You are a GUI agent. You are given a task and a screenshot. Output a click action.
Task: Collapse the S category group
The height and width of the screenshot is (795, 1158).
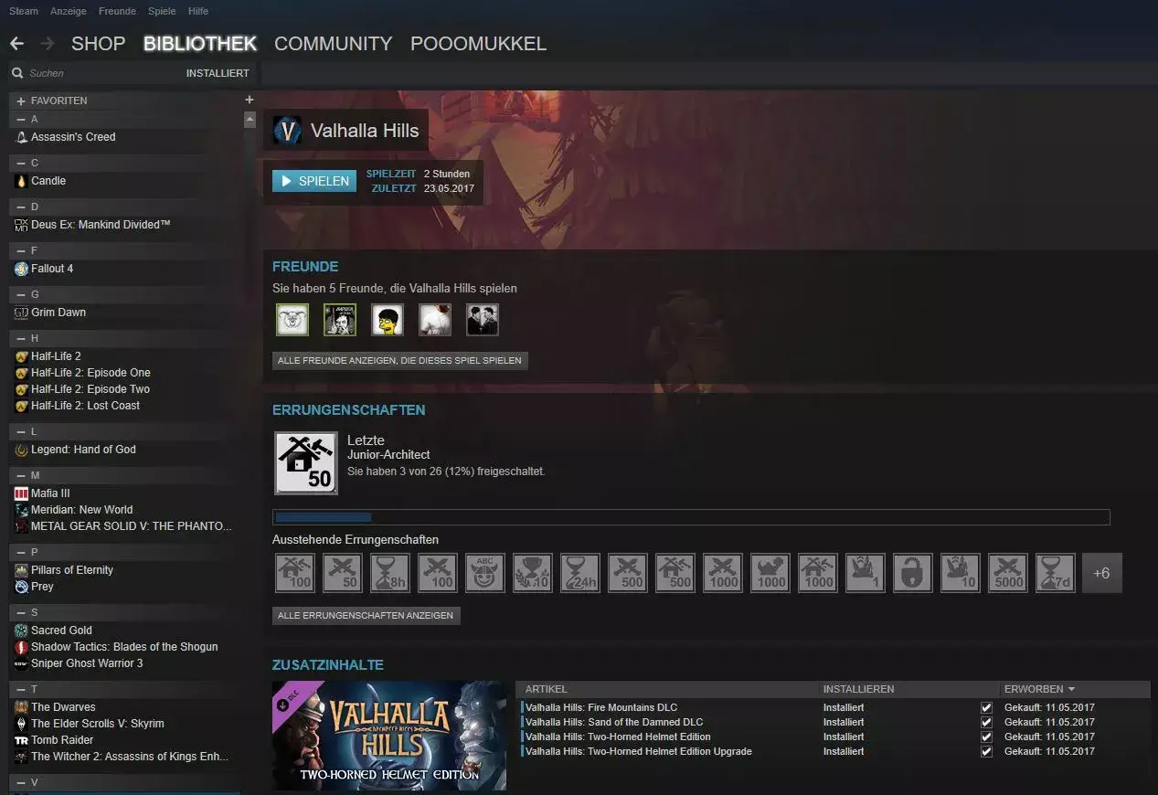point(21,612)
